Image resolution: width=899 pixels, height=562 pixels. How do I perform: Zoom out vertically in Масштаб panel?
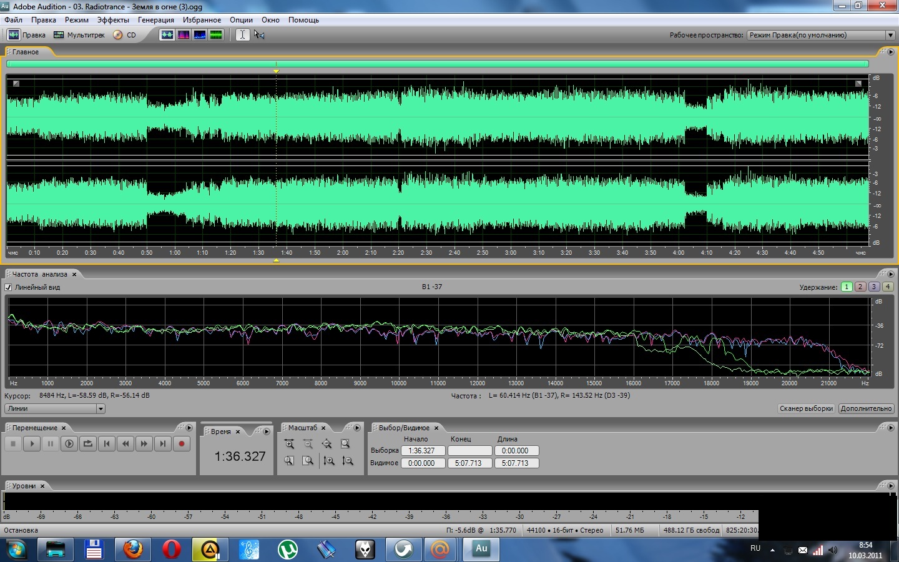(x=348, y=461)
